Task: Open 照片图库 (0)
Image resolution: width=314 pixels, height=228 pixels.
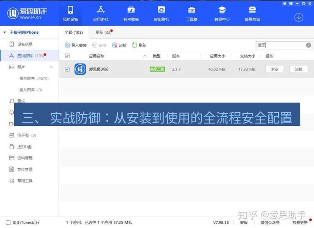Action: pos(31,90)
